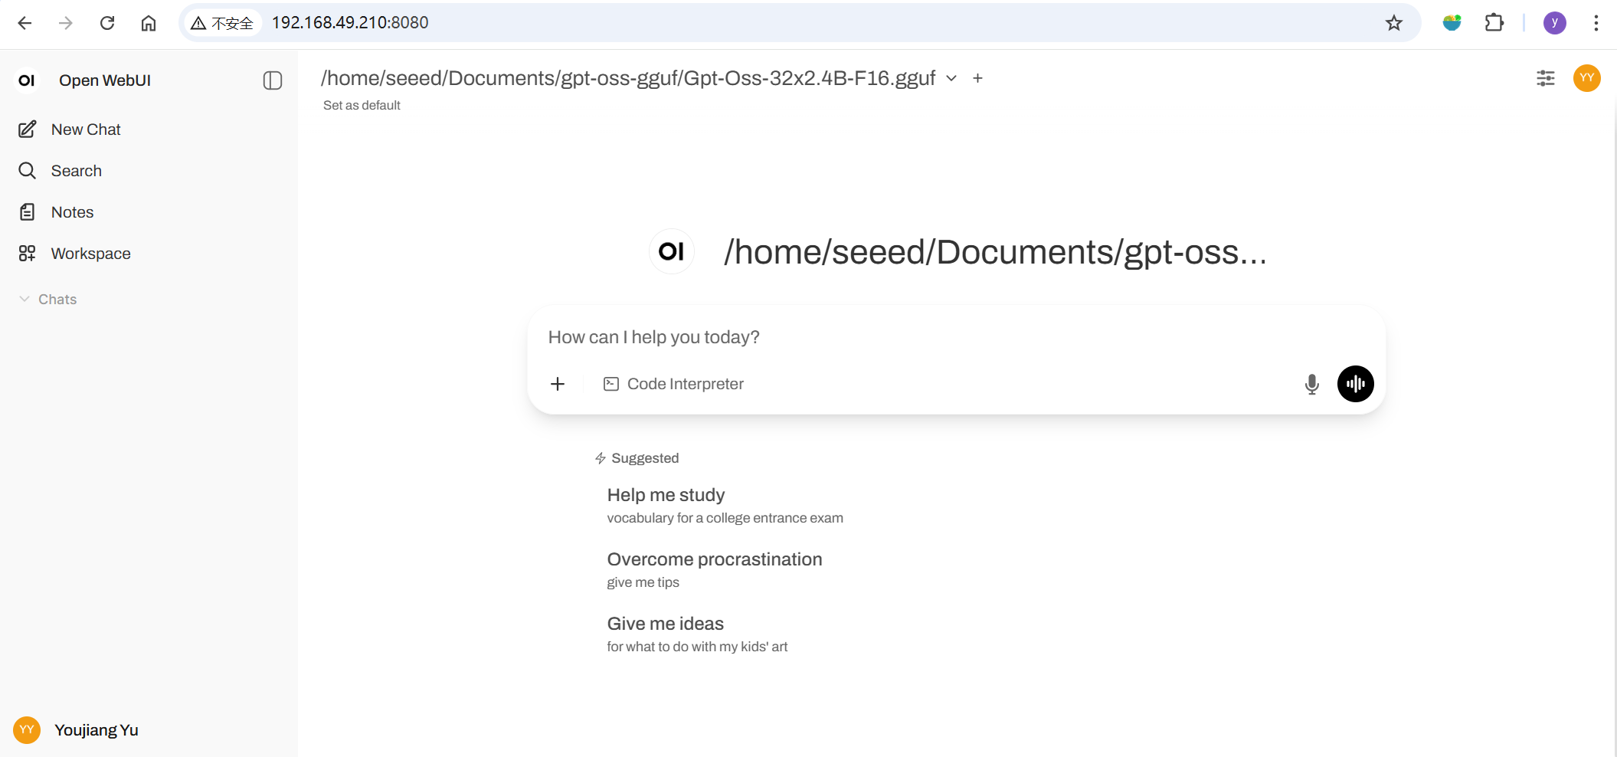Expand the model selector dropdown chevron
1617x757 pixels.
(x=951, y=78)
